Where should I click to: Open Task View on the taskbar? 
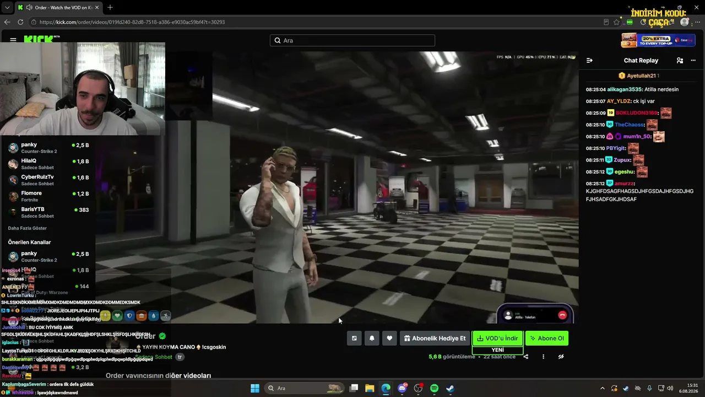point(354,388)
